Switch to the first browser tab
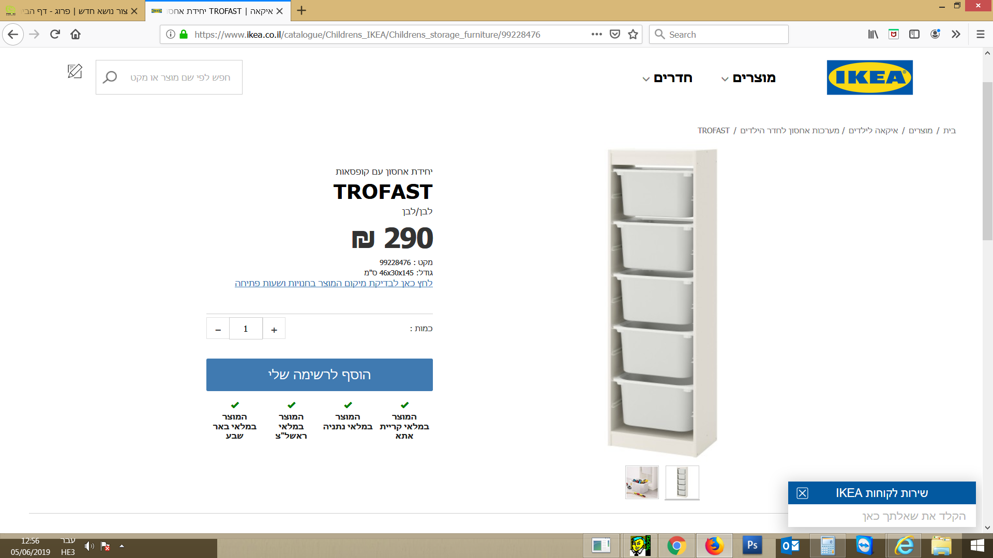The height and width of the screenshot is (558, 993). [72, 11]
